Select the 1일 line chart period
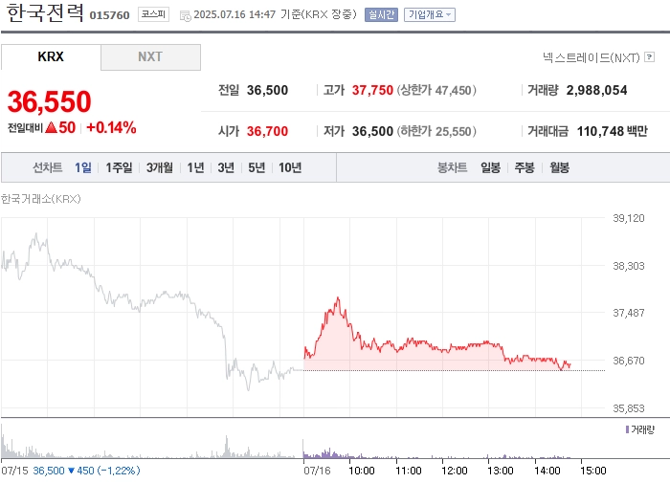Viewport: 670px width, 483px height. coord(83,167)
